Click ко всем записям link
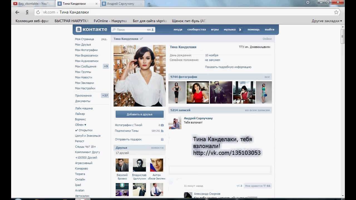356x200 pixels. 257,110
